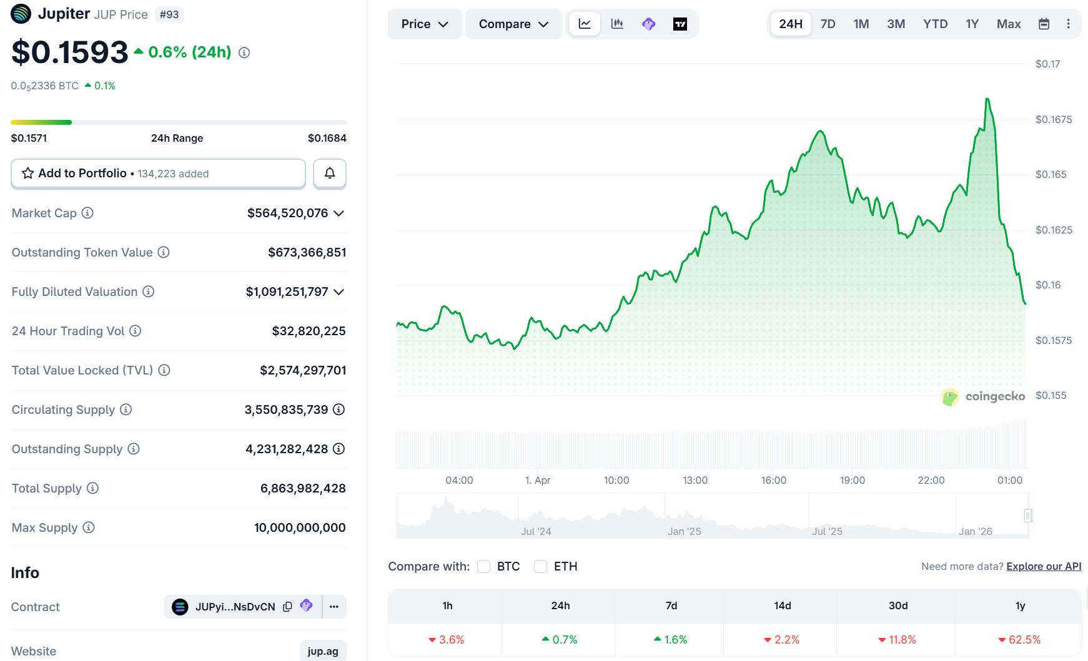Open the TradingView chart icon
Image resolution: width=1088 pixels, height=661 pixels.
pos(680,24)
